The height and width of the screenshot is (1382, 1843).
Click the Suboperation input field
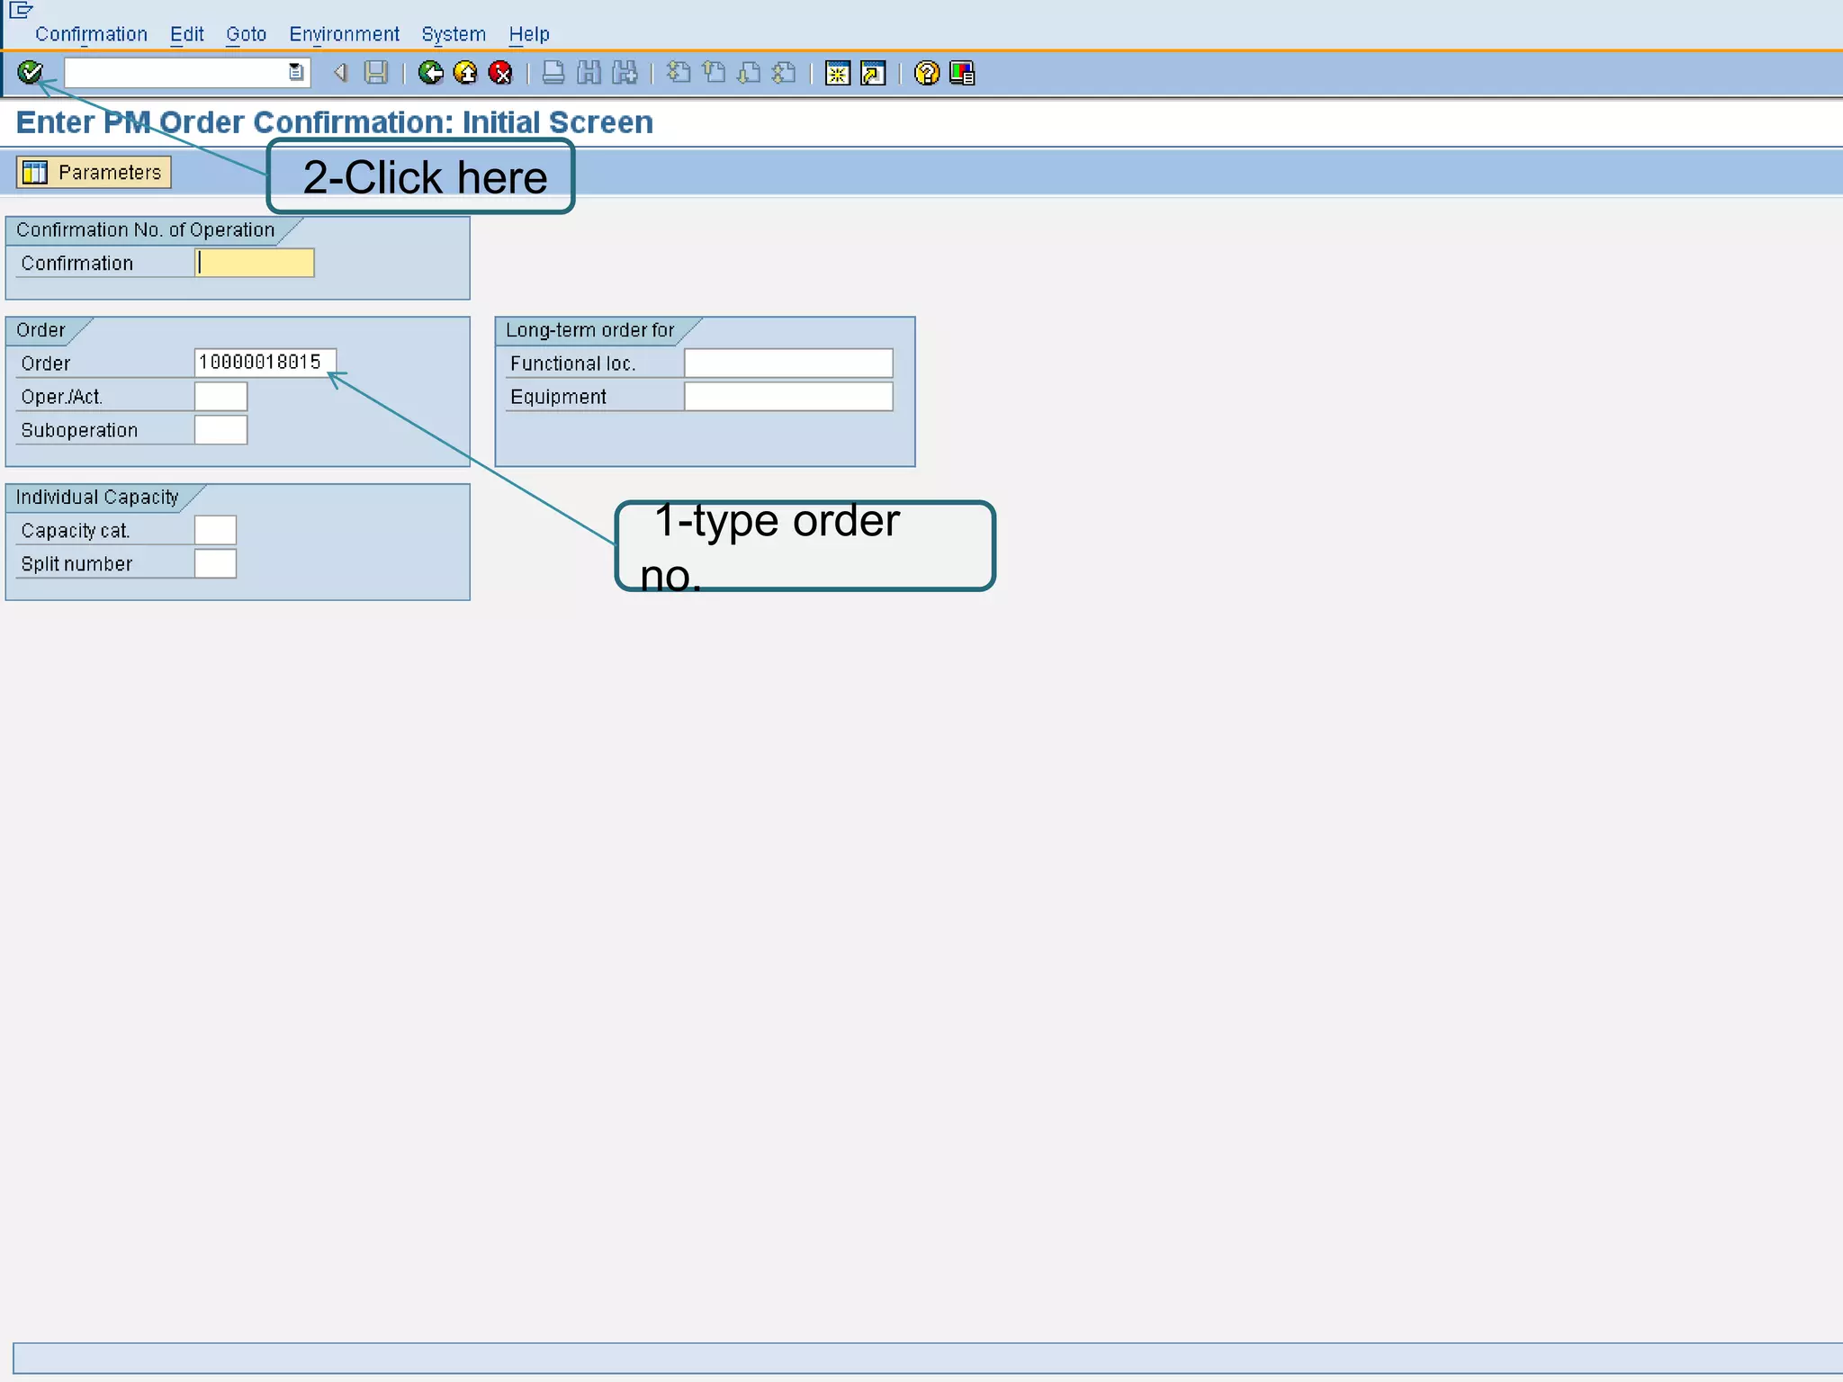coord(220,429)
